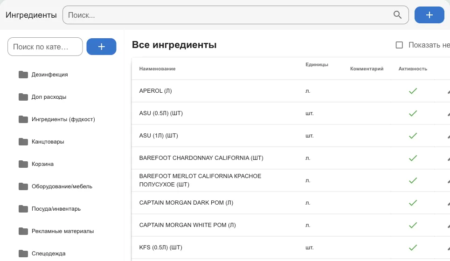Select BAREFOOT CHARDONNAY CALIFORNIA (ШТ) name
Viewport: 450px width, 261px height.
point(201,158)
